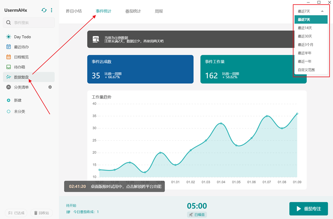333x219 pixels.
Task: Click the 01.04 data point on chart
Action: 221,123
